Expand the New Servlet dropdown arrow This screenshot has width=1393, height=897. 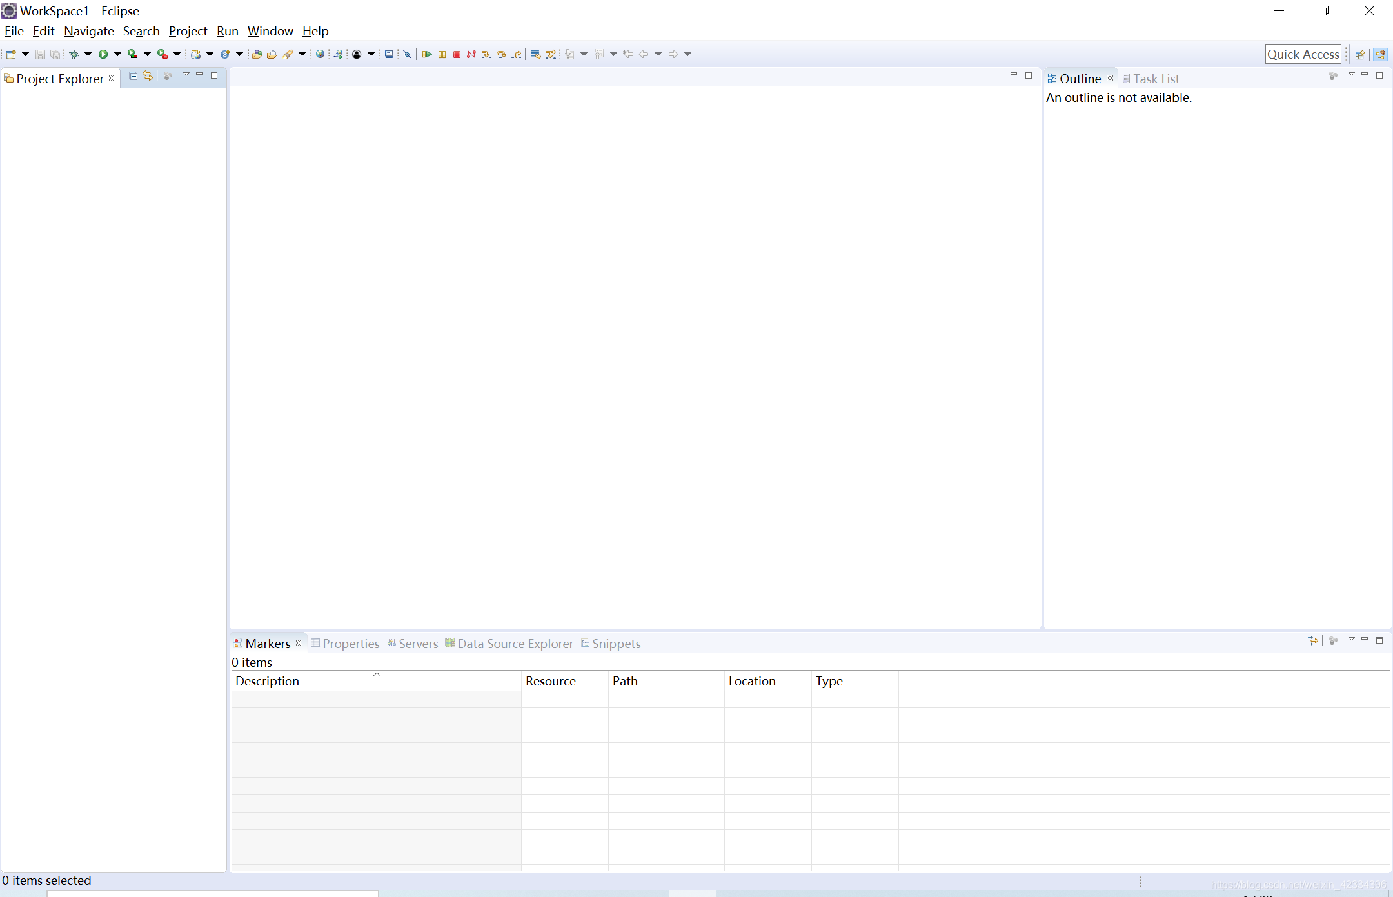tap(239, 54)
